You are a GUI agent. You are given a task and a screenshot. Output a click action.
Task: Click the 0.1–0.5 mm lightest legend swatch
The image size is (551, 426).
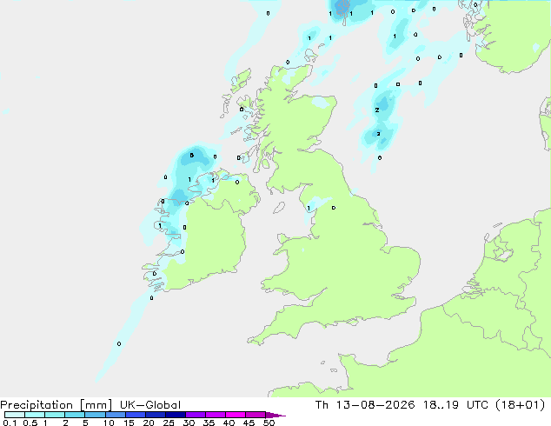pyautogui.click(x=15, y=415)
